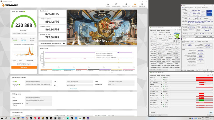Toggle the CUDA checkbox in GPU-Z
Image resolution: width=214 pixels, height=120 pixels.
pos(162,65)
